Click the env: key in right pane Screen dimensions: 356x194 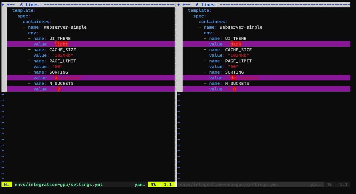(209, 33)
